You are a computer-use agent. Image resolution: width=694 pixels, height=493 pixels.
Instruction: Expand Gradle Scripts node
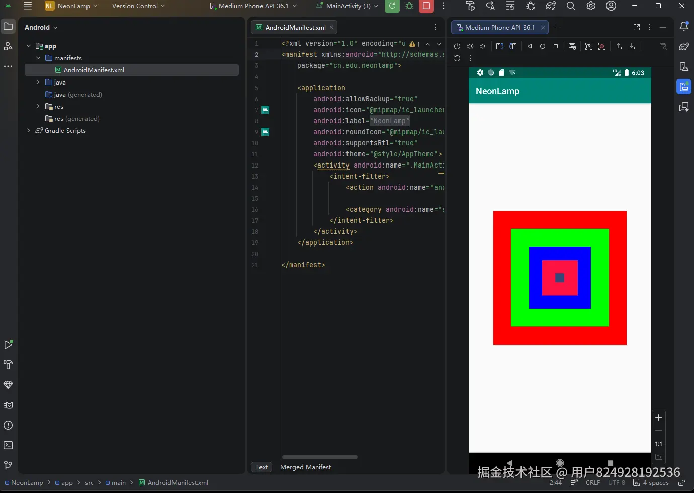pyautogui.click(x=29, y=130)
